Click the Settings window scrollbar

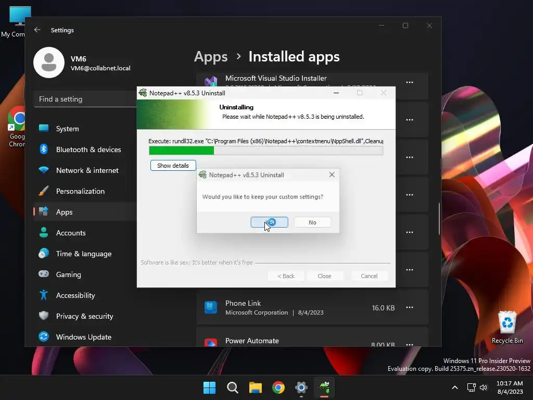point(439,218)
